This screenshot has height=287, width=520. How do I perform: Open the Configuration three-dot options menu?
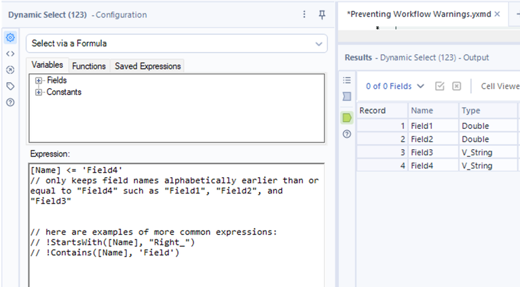click(x=304, y=14)
